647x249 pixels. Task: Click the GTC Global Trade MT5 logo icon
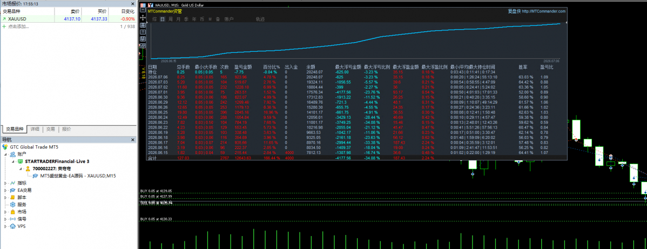(x=5, y=146)
